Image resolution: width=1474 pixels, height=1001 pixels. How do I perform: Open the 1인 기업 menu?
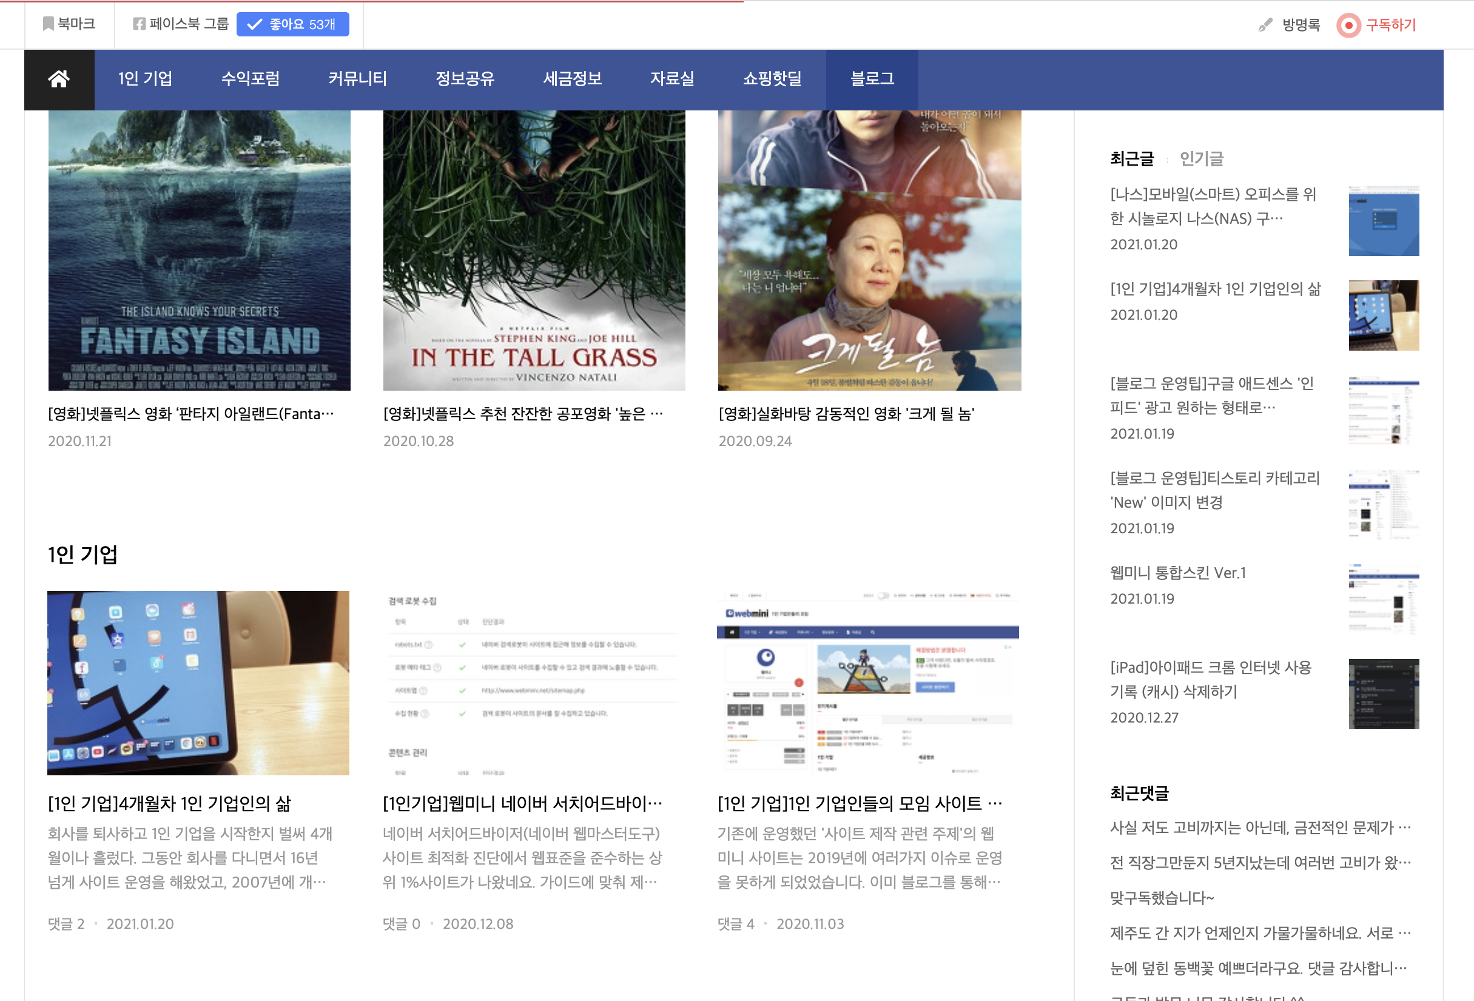pos(145,79)
